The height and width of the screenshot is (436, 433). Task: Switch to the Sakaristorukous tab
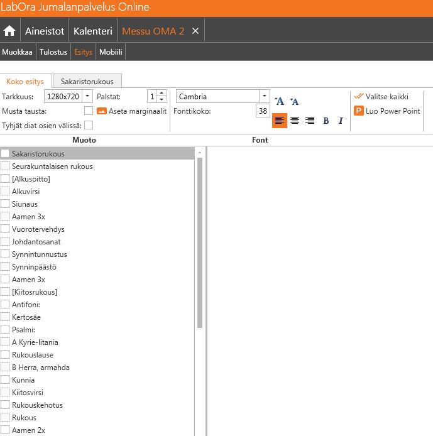point(87,82)
